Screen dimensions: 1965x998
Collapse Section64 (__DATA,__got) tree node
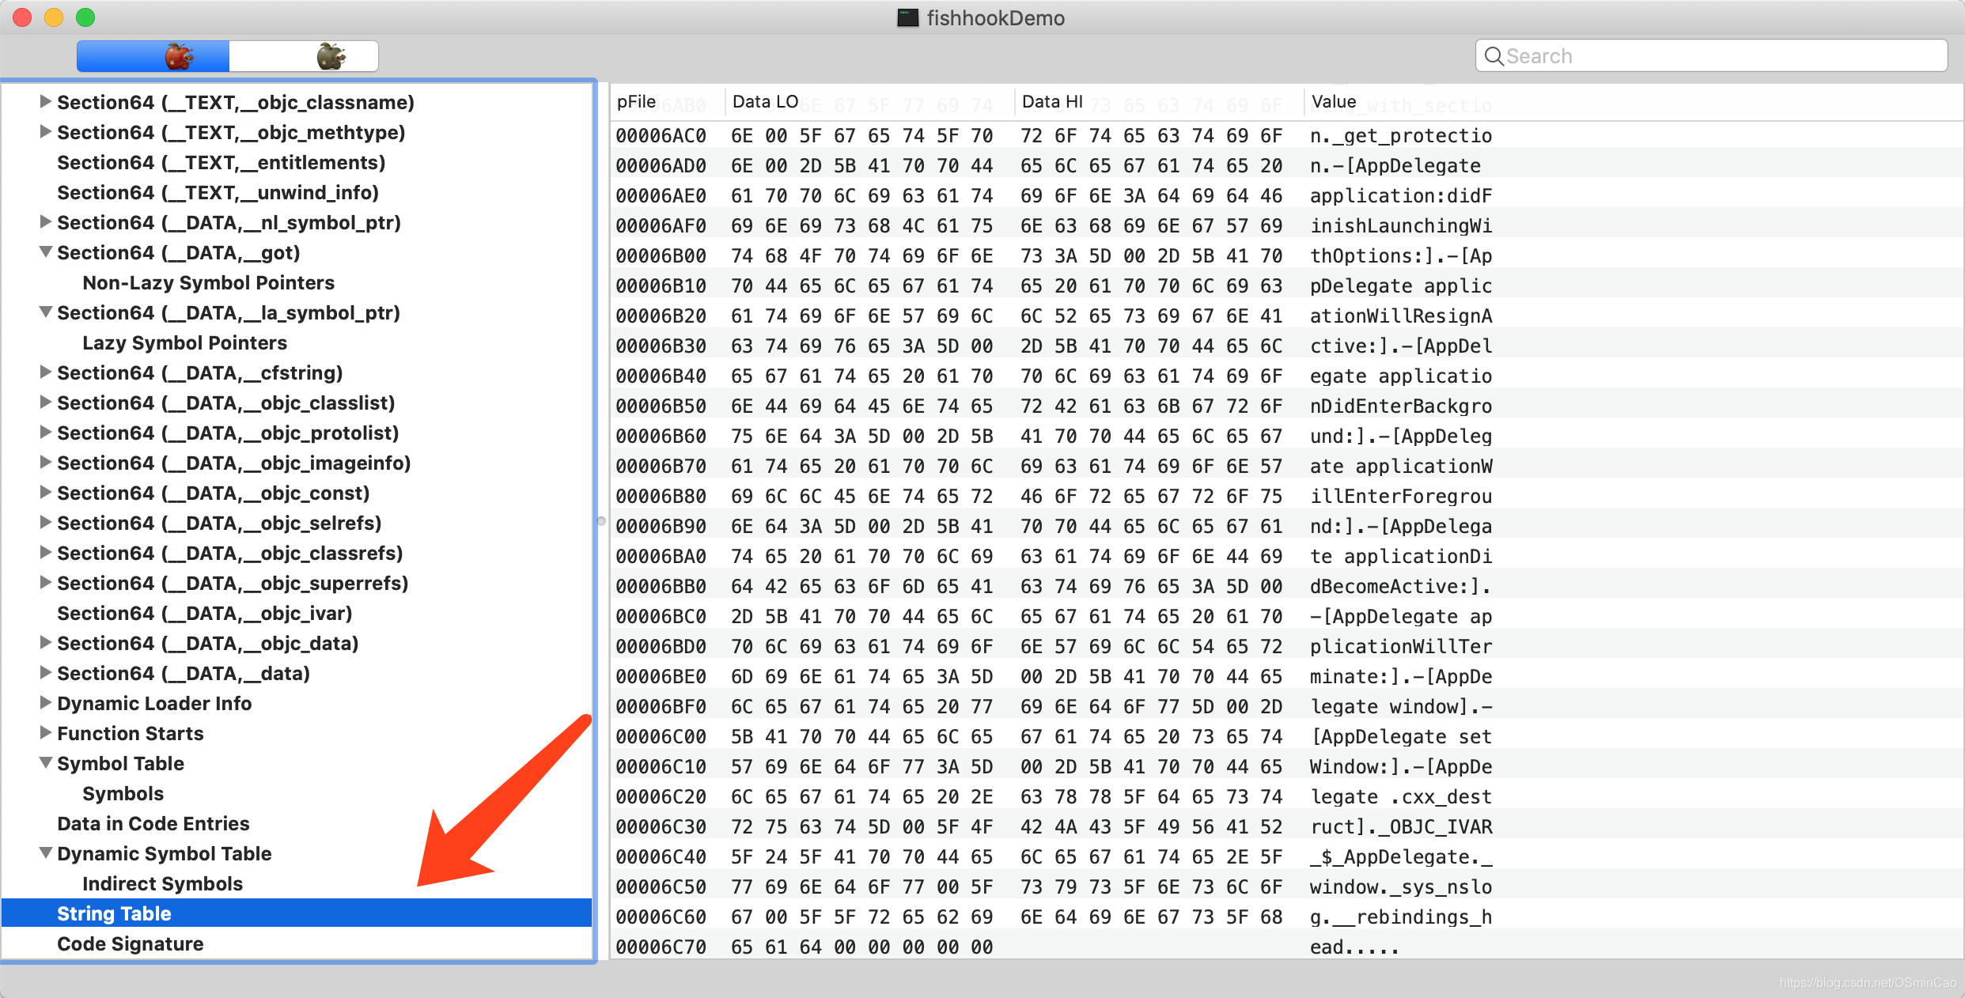coord(46,252)
